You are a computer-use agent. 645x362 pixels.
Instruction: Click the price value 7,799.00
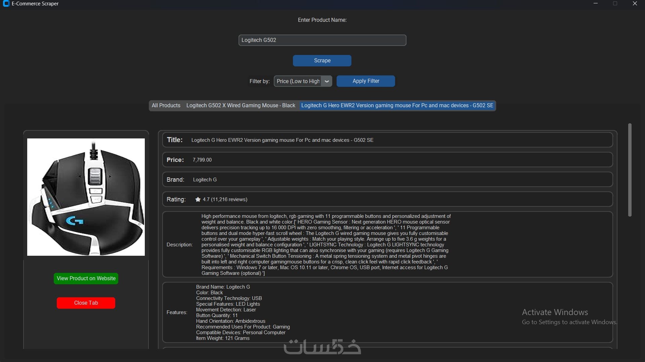(202, 160)
